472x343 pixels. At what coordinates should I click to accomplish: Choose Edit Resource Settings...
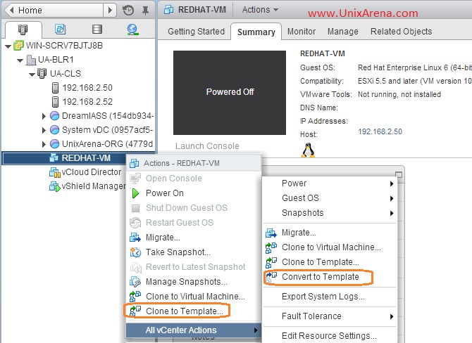click(x=329, y=335)
